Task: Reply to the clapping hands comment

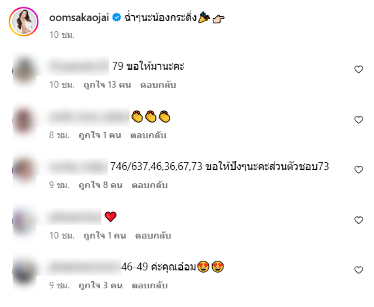Action: point(148,135)
